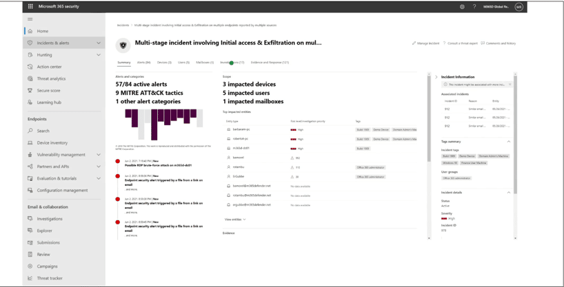Open robertot-pc device entry
The width and height of the screenshot is (564, 287).
click(240, 138)
